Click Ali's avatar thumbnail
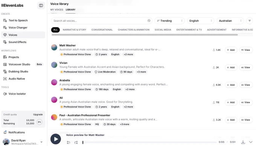 (54, 100)
